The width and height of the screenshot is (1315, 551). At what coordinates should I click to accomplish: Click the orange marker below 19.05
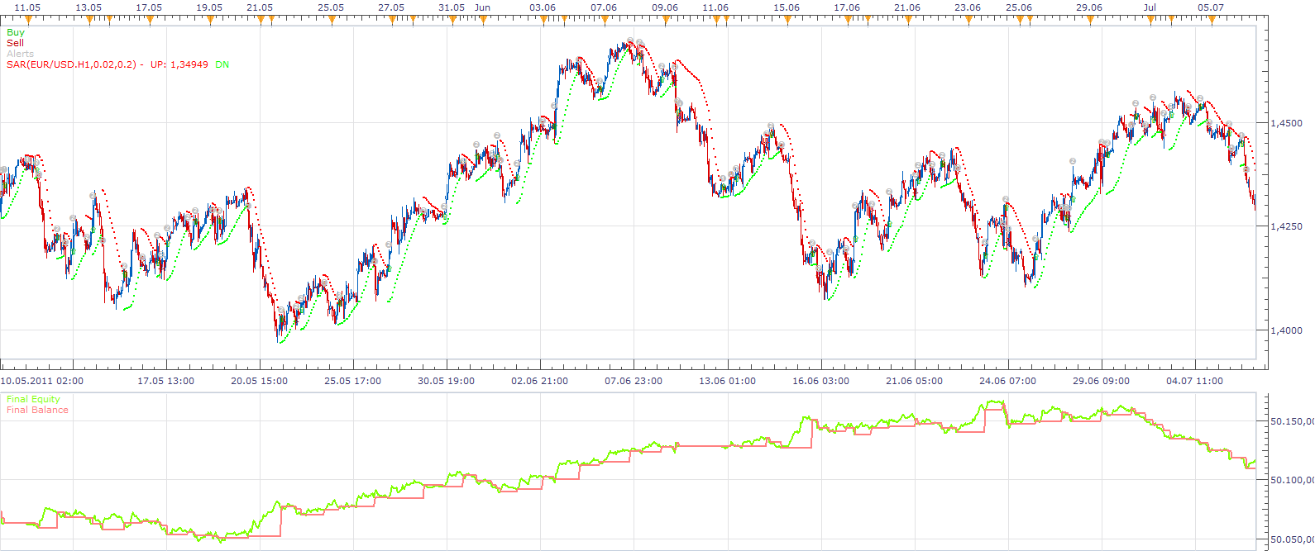tap(210, 20)
